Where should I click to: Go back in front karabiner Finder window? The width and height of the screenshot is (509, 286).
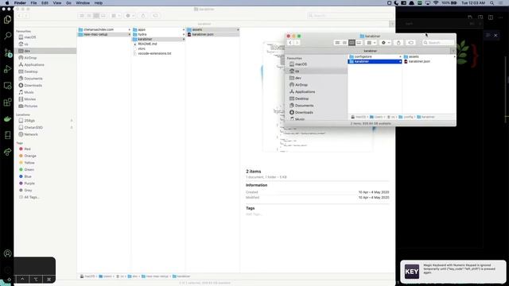click(x=290, y=42)
